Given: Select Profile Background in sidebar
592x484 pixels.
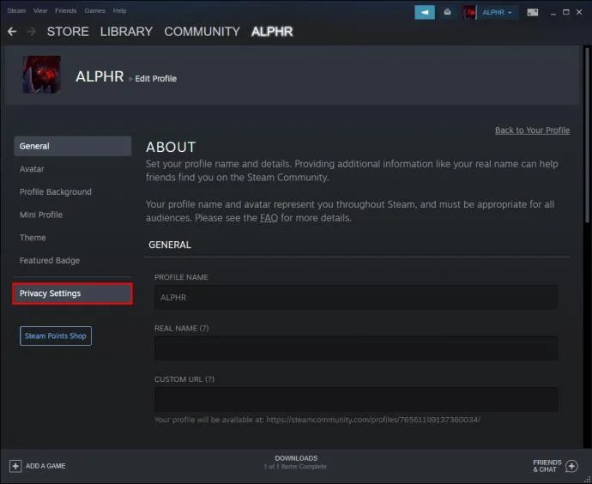Looking at the screenshot, I should [56, 191].
